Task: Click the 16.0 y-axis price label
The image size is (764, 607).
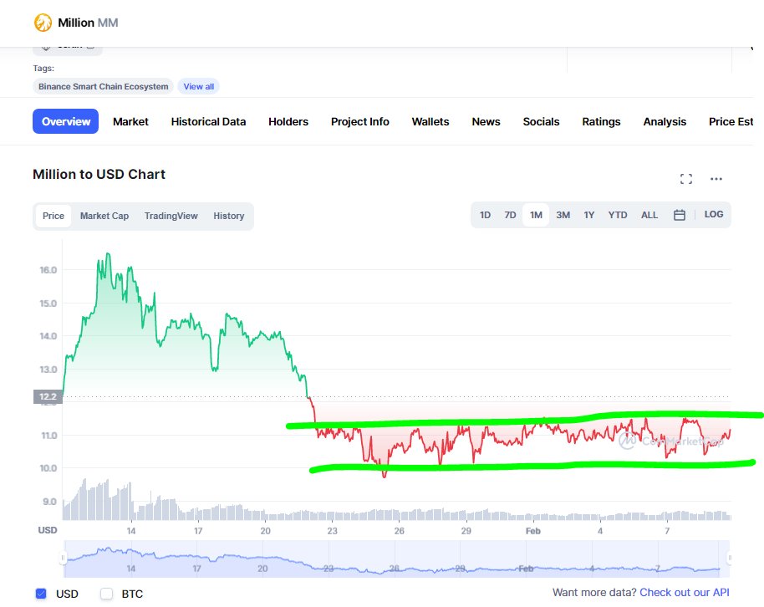Action: click(48, 270)
